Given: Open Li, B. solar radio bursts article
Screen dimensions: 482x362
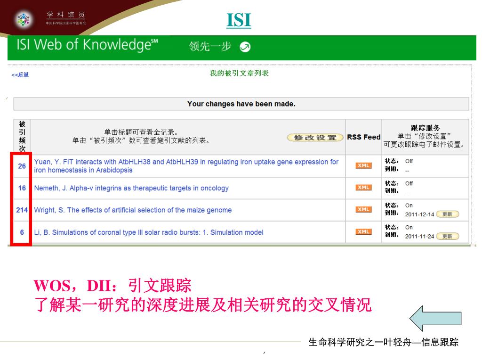Looking at the screenshot, I should click(149, 232).
